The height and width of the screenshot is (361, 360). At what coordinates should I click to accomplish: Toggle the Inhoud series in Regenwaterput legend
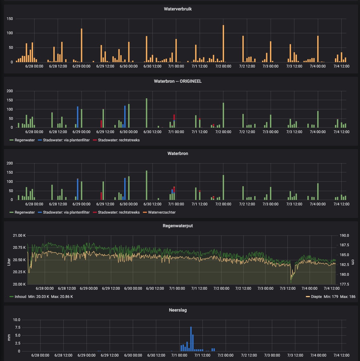20,297
